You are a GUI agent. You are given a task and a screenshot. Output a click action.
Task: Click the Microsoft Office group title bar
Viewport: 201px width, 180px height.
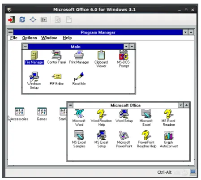(125, 105)
